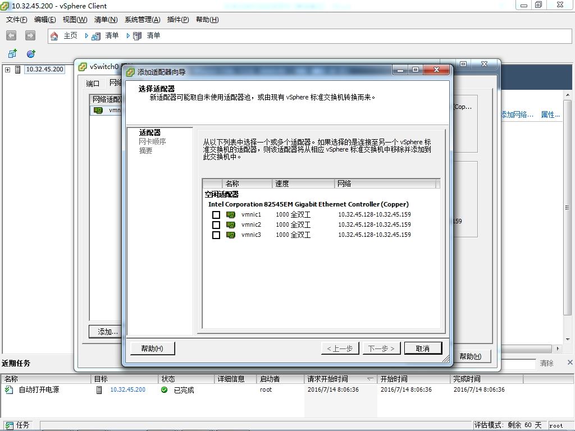Click the 状态 column header in tasks

point(186,379)
